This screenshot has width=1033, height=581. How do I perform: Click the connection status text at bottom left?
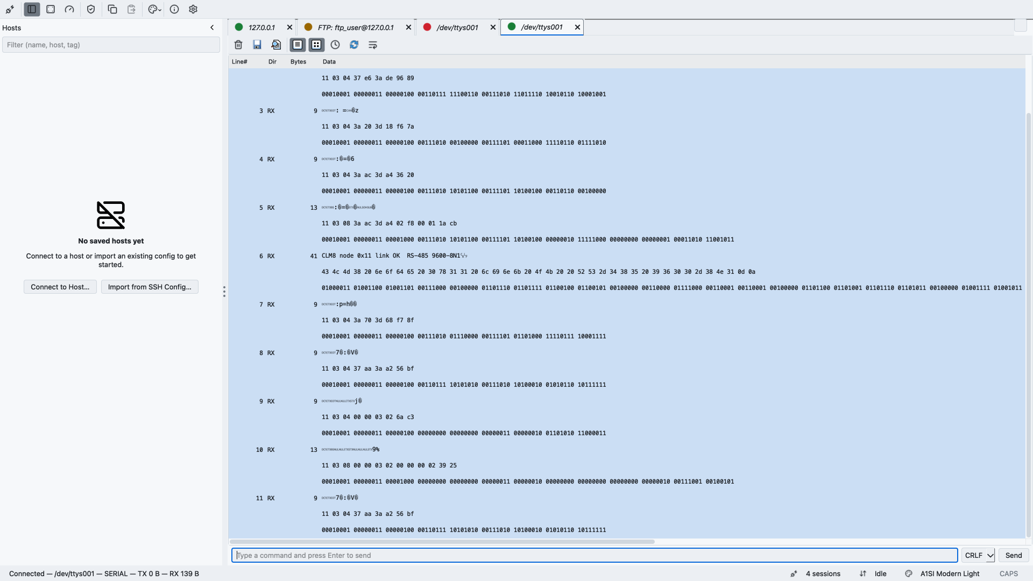coord(104,573)
